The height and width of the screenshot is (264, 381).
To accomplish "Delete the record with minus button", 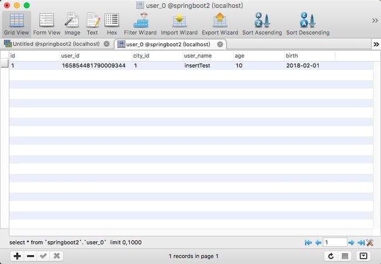I will click(30, 256).
